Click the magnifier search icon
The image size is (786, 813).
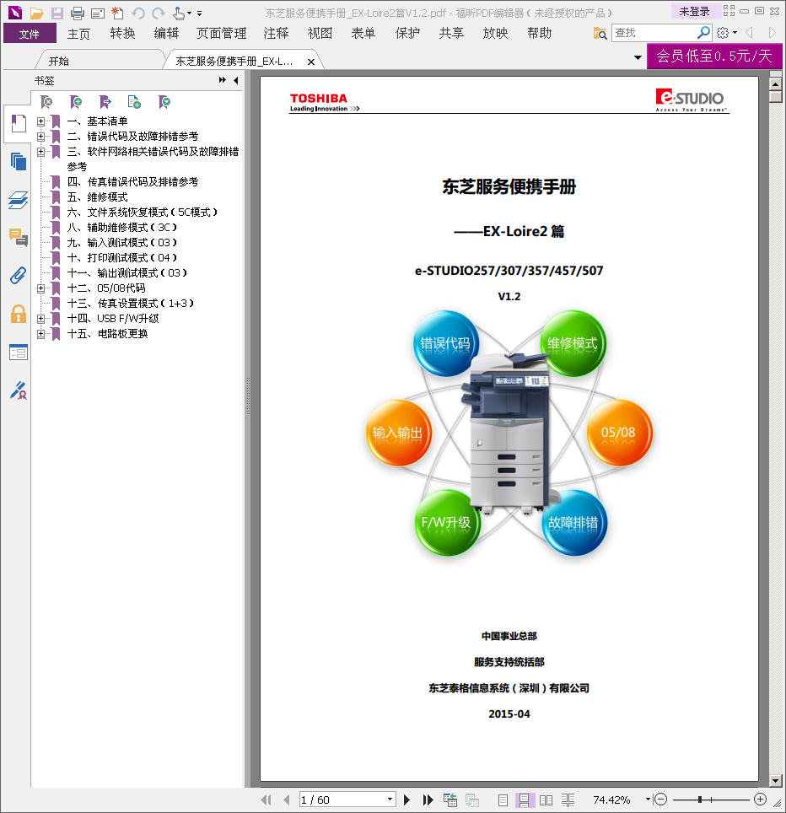(x=703, y=33)
